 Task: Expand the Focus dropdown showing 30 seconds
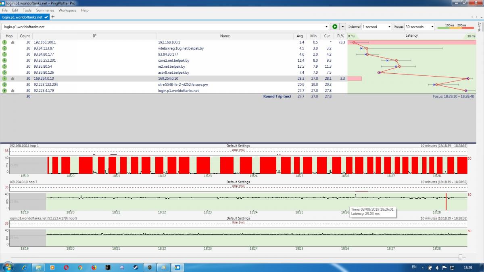[x=419, y=27]
